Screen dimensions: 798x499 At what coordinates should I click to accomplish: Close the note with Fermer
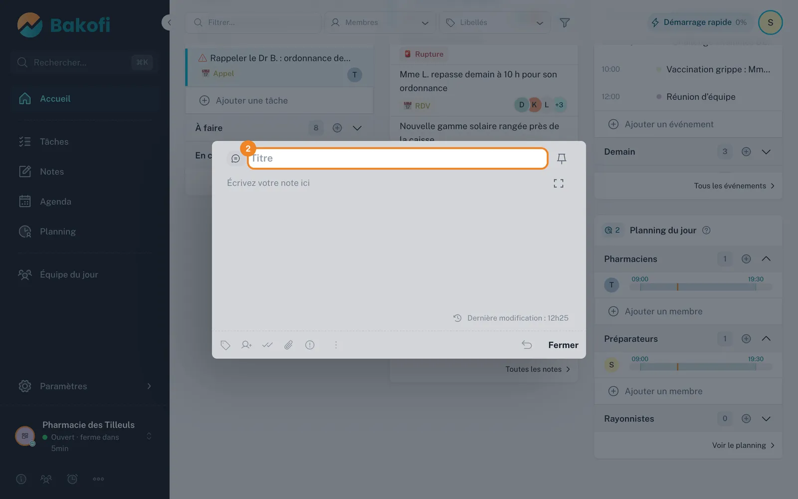pyautogui.click(x=563, y=345)
